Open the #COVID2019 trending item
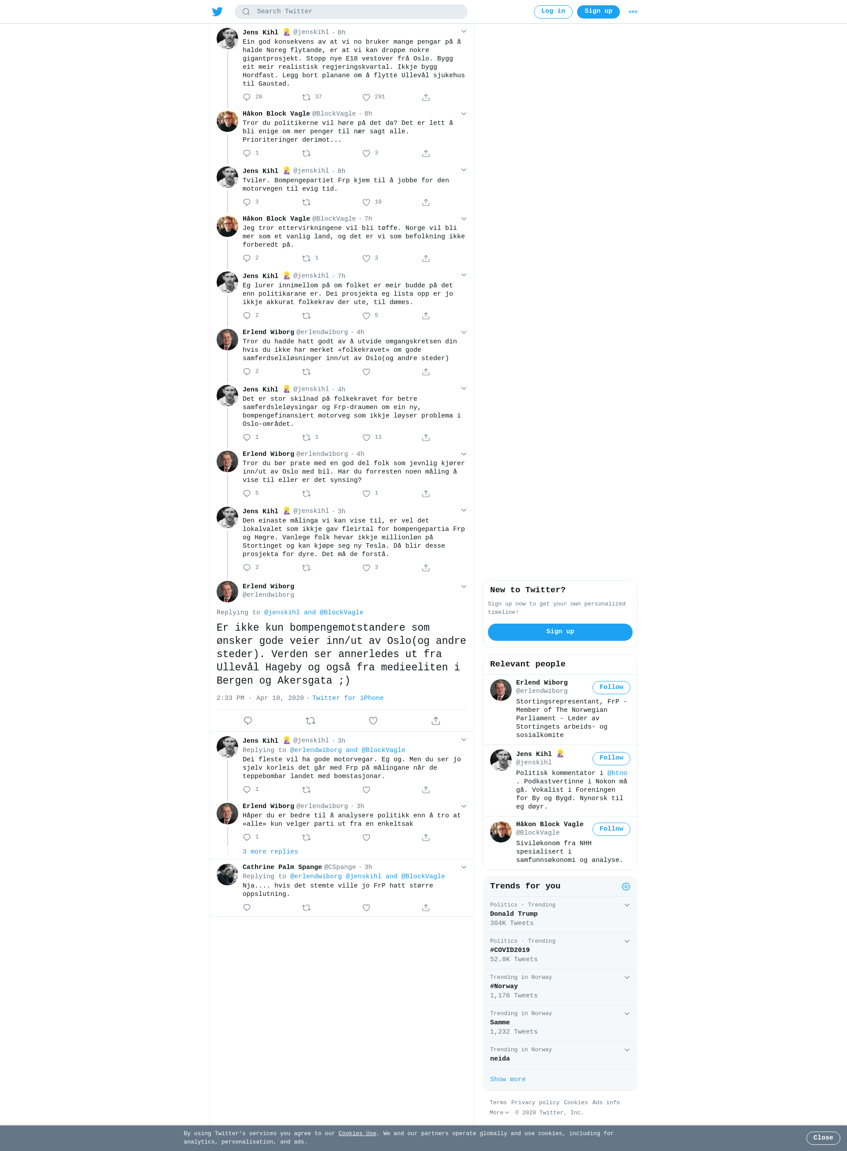 click(560, 951)
